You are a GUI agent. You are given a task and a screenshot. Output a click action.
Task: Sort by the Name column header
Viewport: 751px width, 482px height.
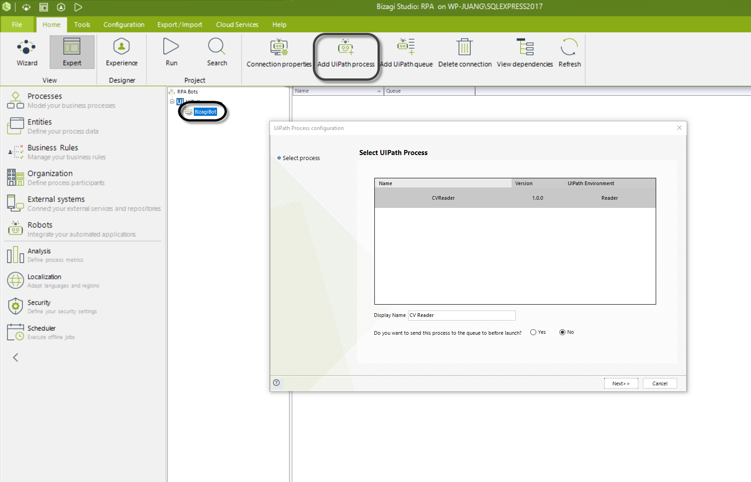click(338, 91)
